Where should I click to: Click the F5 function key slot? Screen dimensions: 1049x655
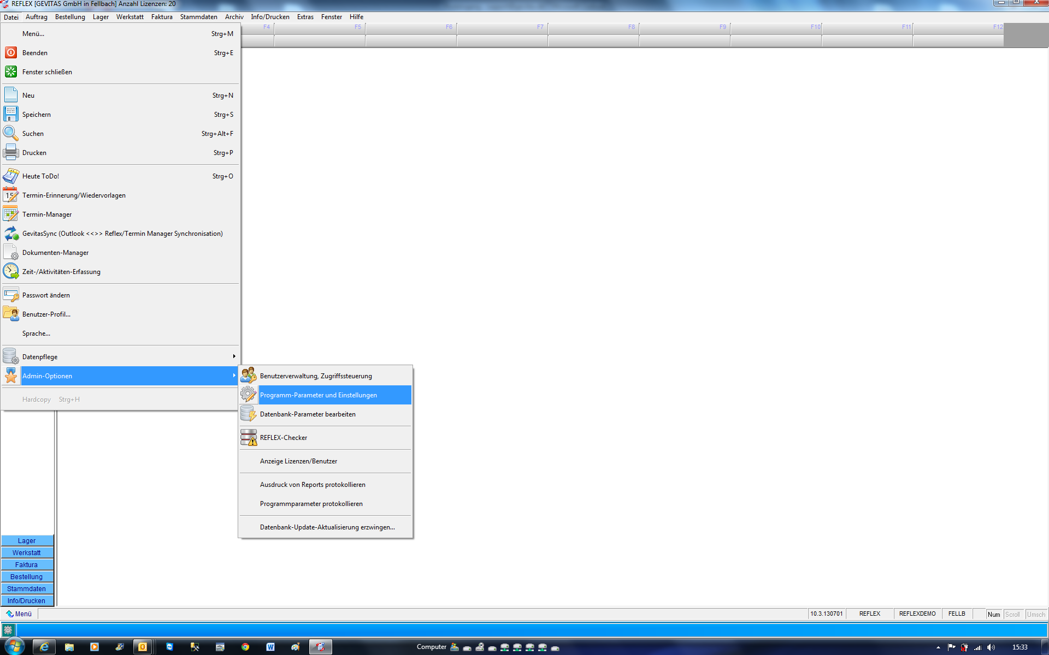(x=320, y=35)
